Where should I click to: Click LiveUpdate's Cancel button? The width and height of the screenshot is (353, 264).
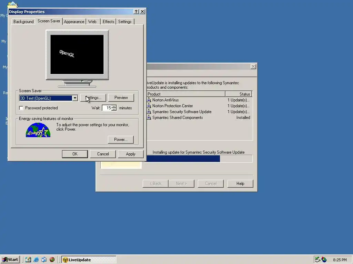[x=211, y=184]
